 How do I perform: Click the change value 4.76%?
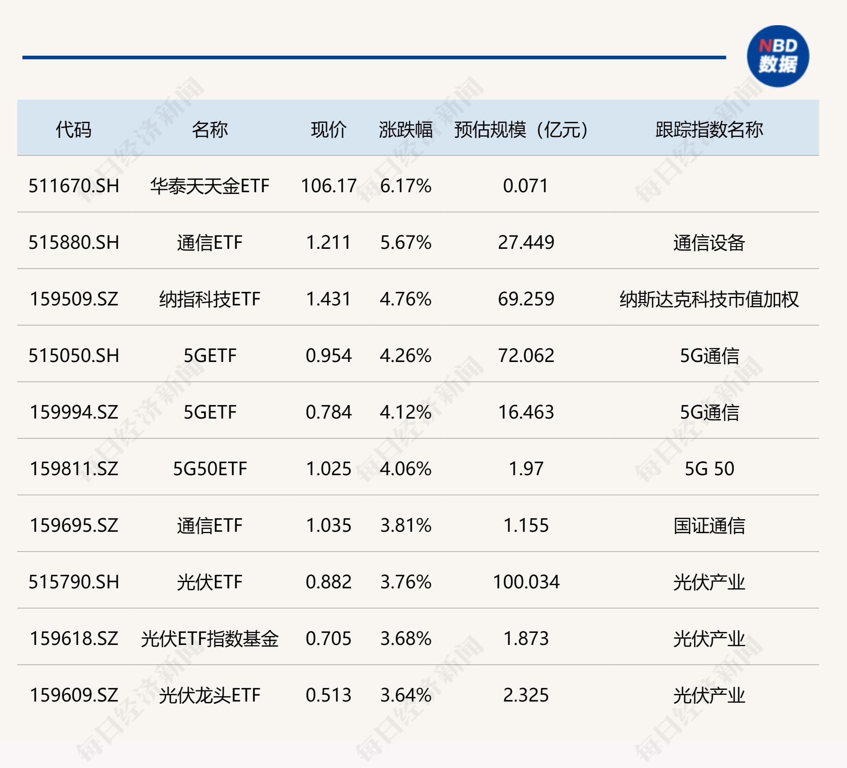click(x=406, y=299)
